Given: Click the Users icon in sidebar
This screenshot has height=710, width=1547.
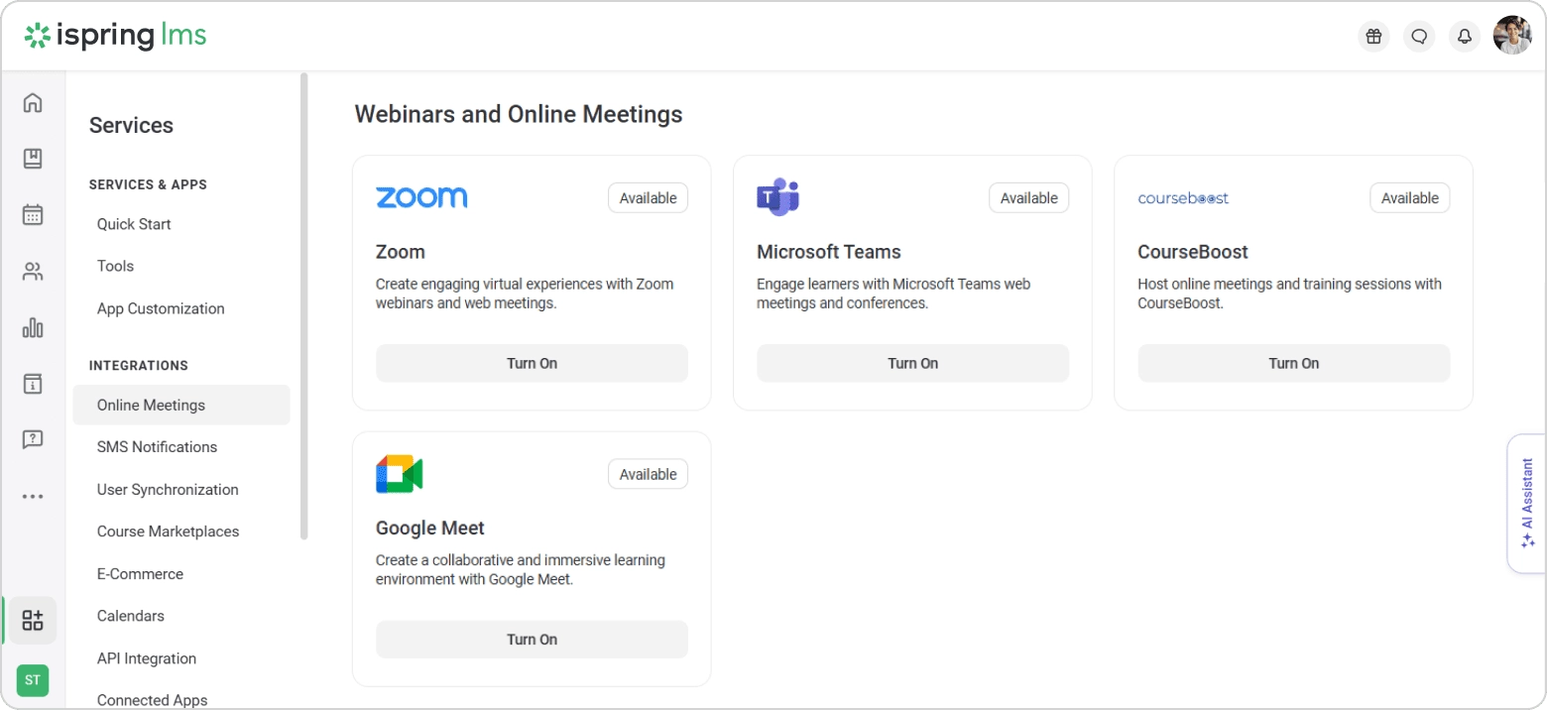Looking at the screenshot, I should [x=33, y=270].
